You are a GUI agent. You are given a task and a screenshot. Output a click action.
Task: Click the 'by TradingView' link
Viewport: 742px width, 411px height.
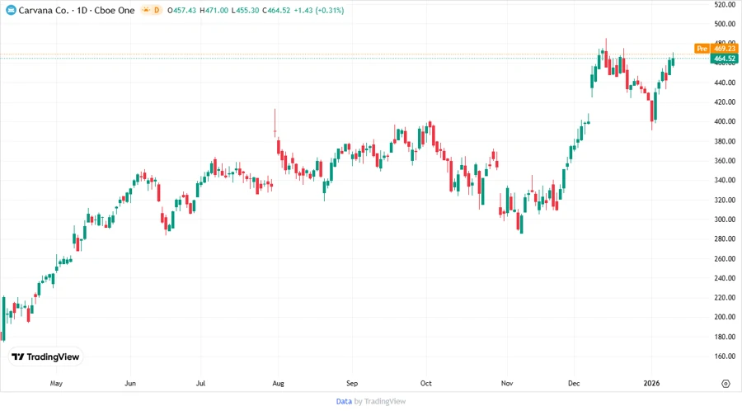point(380,401)
